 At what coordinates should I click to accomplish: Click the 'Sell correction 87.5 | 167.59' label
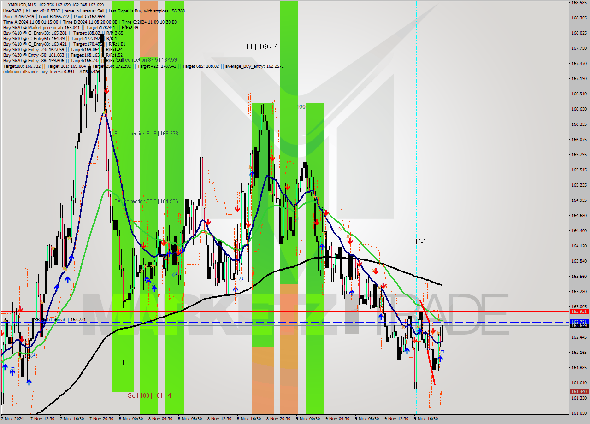pyautogui.click(x=146, y=60)
